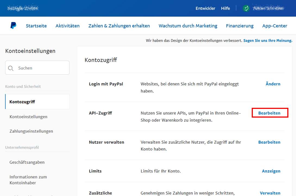Select Zahlungseinstellungen in the sidebar

[x=31, y=131]
